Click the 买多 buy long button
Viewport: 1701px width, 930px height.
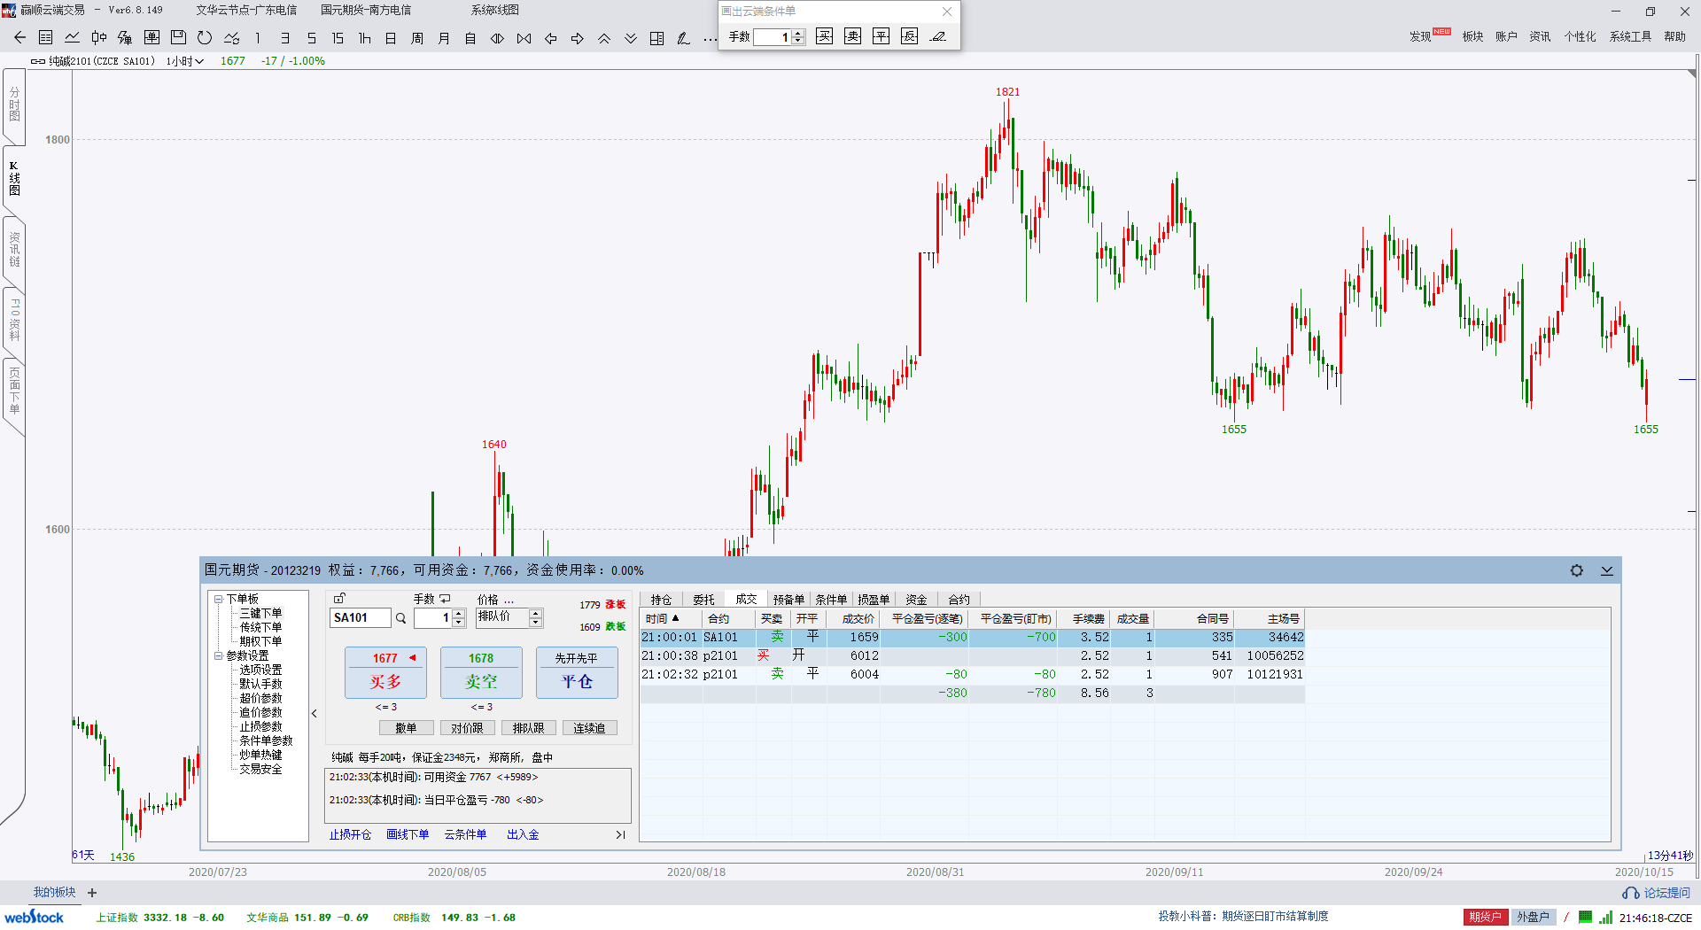coord(385,673)
